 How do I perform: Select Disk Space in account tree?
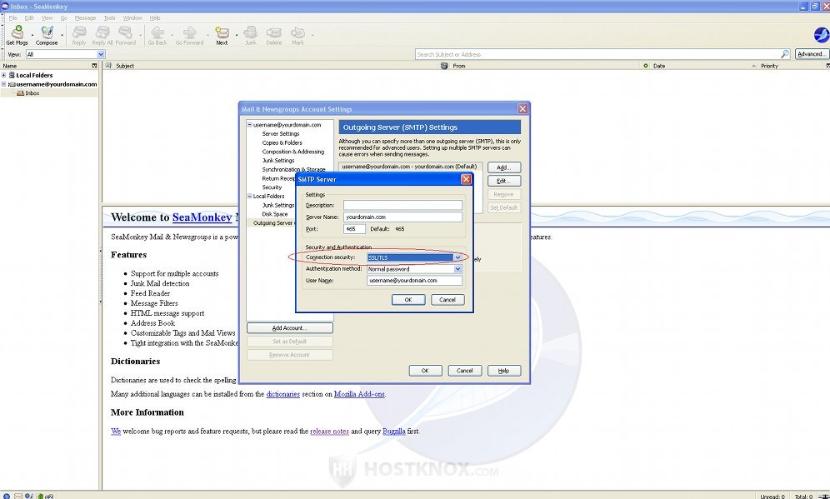[275, 214]
